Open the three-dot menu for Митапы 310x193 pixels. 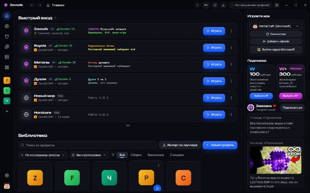tap(231, 64)
